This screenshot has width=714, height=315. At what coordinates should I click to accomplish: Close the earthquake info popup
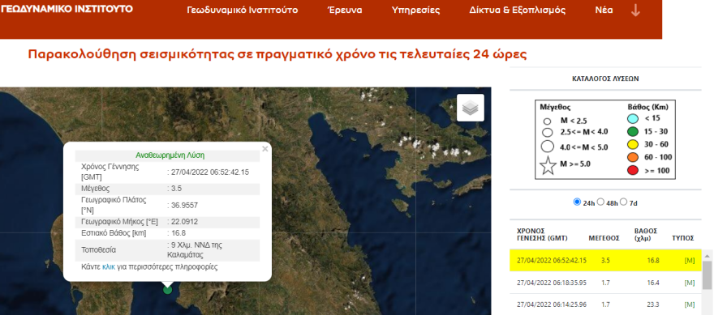(265, 149)
